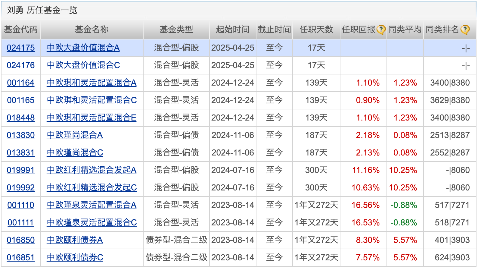
Task: Go to 中欧瑾尚混合A fund details
Action: 75,135
